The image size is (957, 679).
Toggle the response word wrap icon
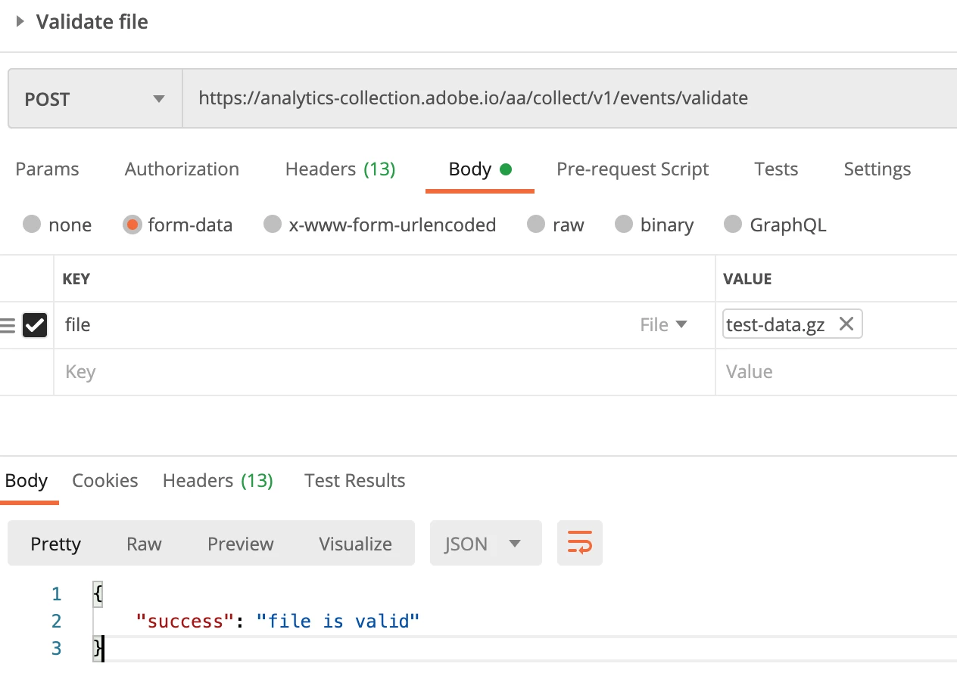click(579, 543)
